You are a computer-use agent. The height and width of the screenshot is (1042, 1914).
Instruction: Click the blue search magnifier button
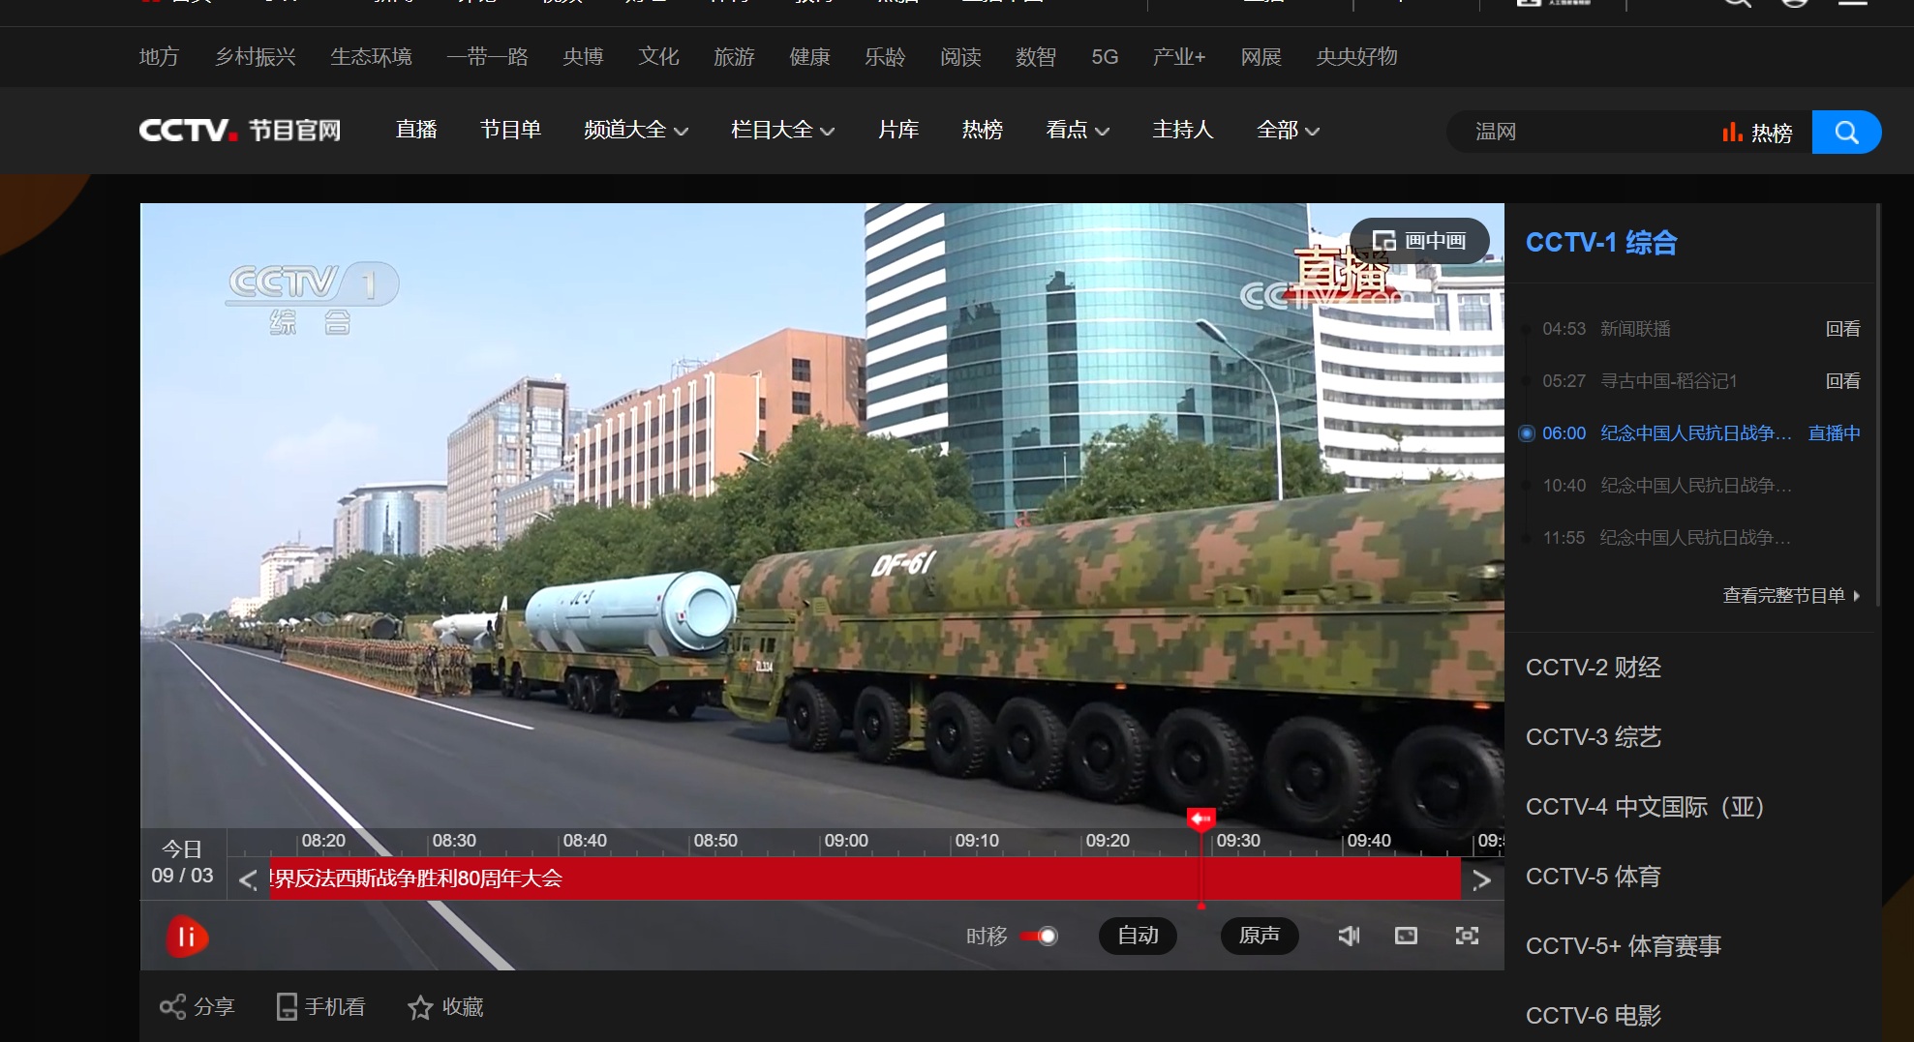pos(1845,133)
